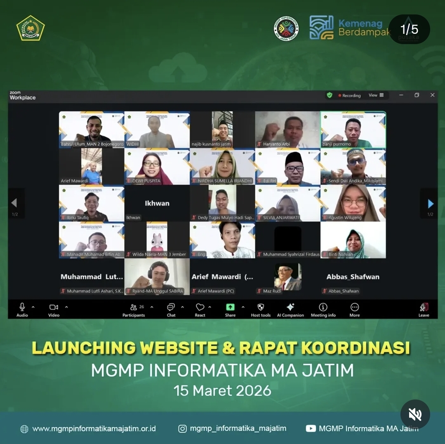
Task: Click the Kemenag pentagon logo
Action: (x=31, y=28)
